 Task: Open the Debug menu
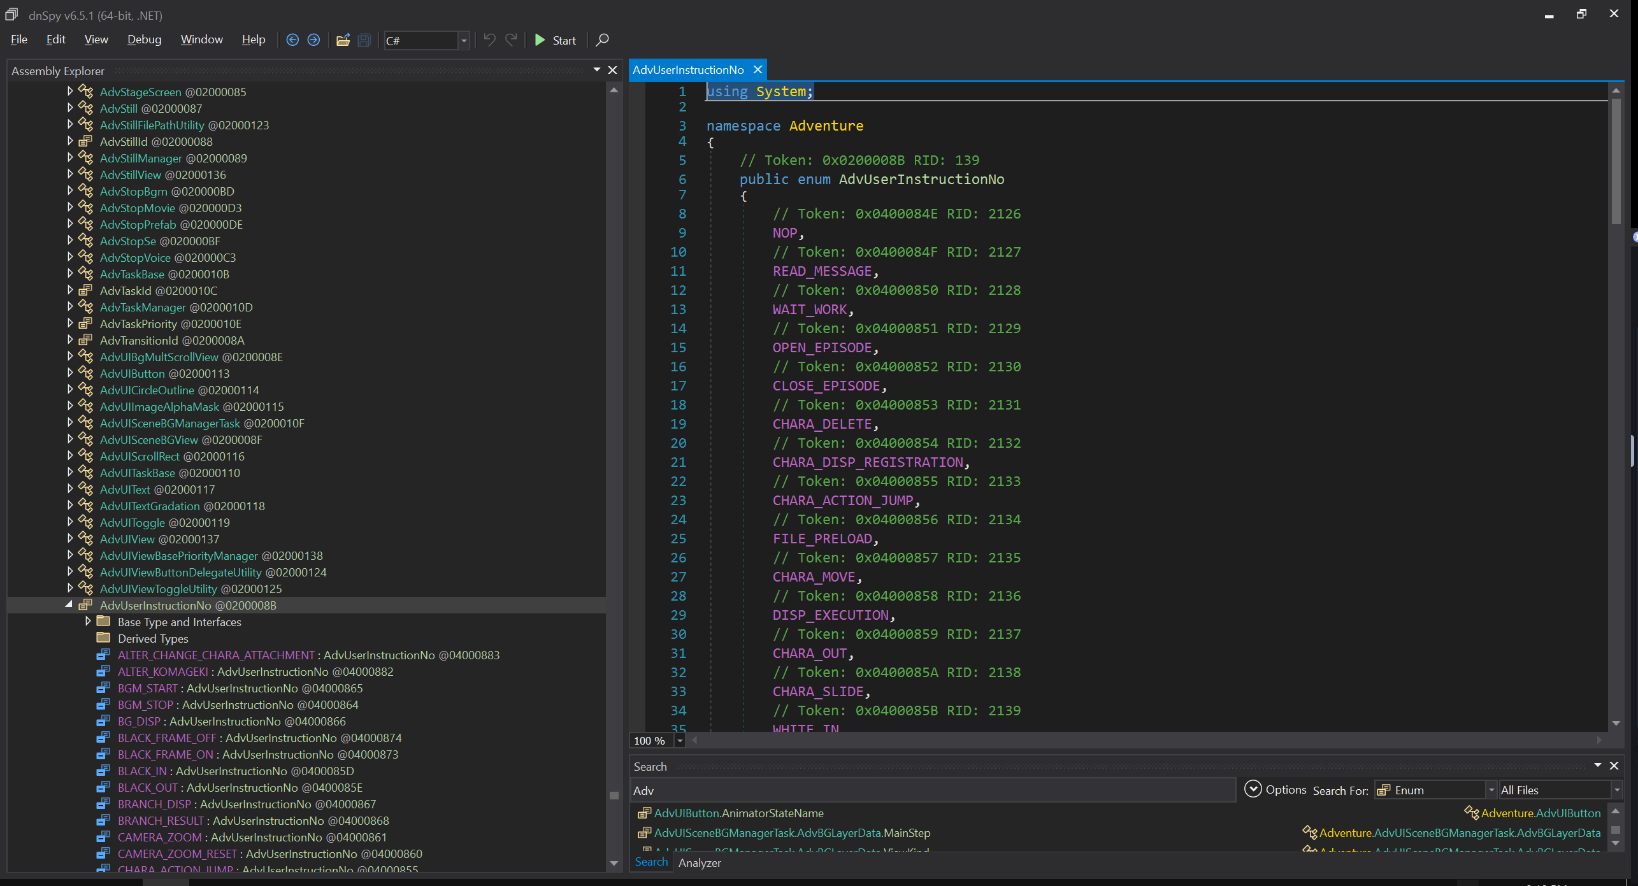(144, 39)
